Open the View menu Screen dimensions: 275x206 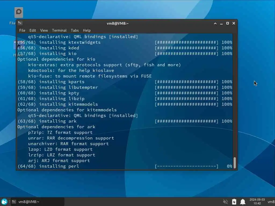click(x=44, y=31)
